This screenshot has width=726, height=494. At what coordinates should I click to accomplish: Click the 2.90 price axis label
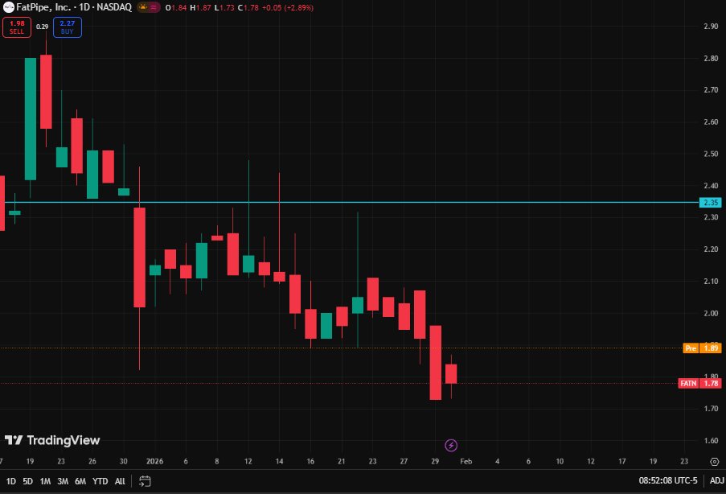point(711,27)
